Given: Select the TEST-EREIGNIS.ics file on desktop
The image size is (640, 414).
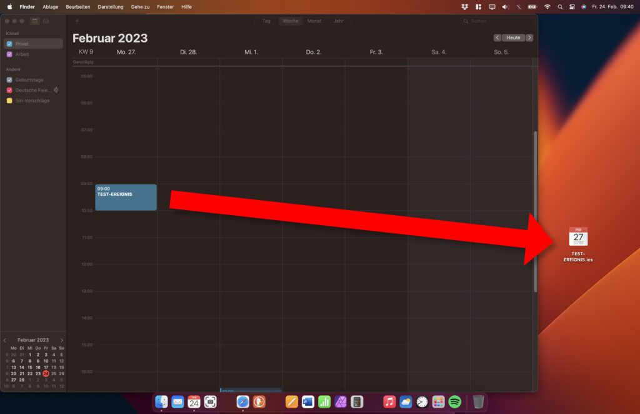Looking at the screenshot, I should point(578,245).
